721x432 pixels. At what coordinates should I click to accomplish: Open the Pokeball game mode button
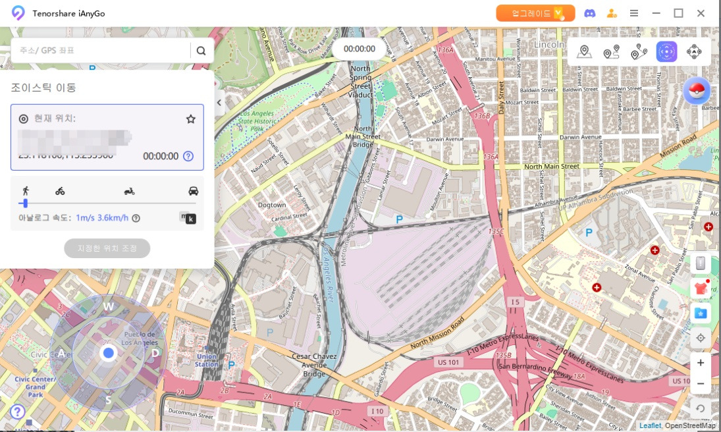point(697,91)
